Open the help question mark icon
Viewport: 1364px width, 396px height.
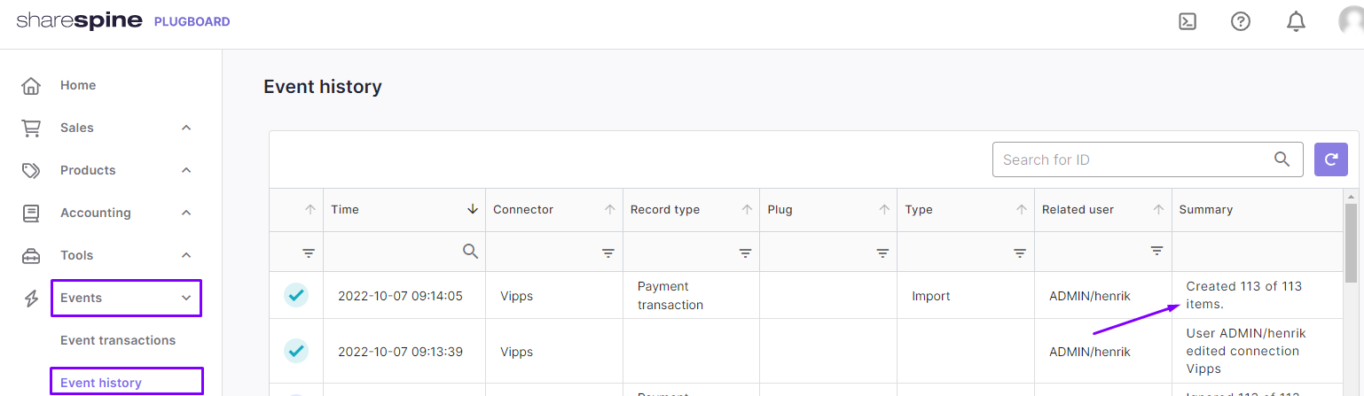(1241, 21)
